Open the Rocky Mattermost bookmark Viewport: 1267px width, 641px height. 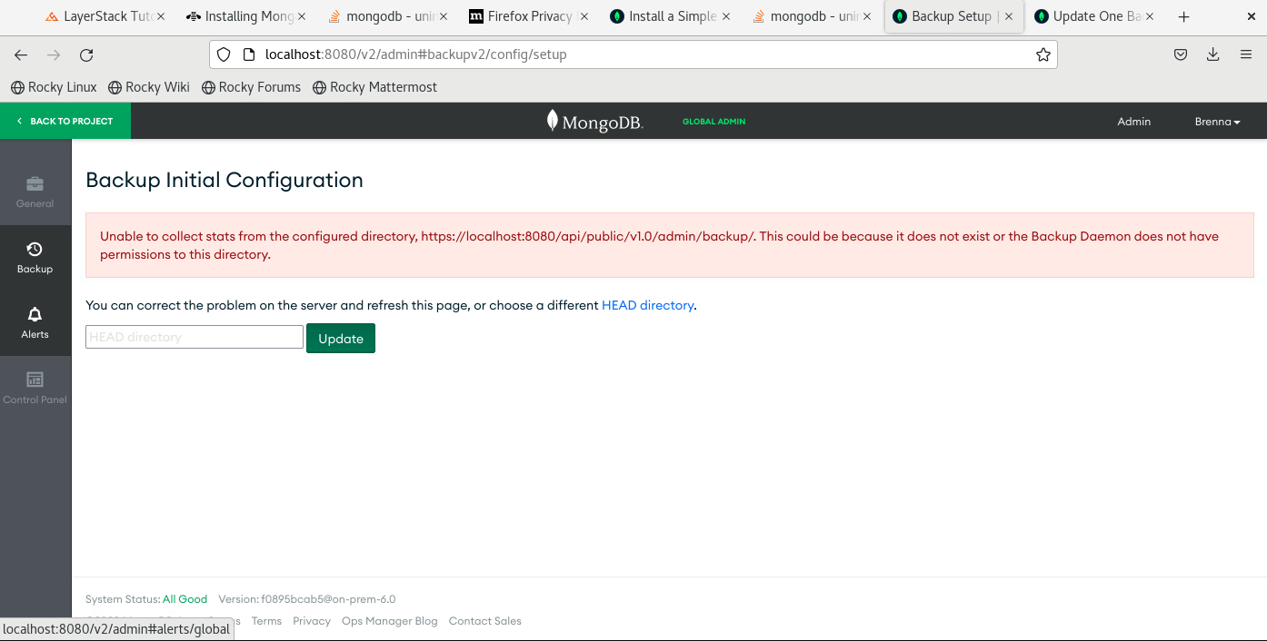coord(374,87)
